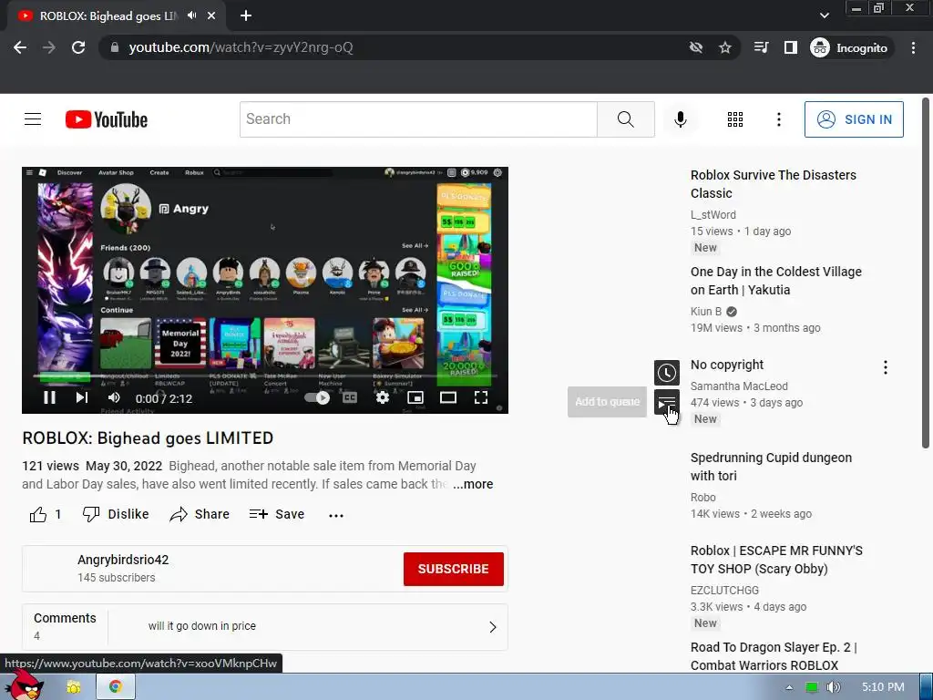Save the video to a playlist

[x=277, y=514]
